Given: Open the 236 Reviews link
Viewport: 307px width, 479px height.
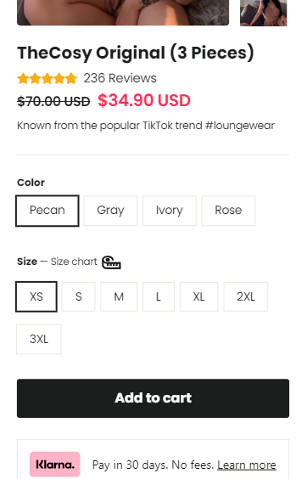Looking at the screenshot, I should pos(120,78).
